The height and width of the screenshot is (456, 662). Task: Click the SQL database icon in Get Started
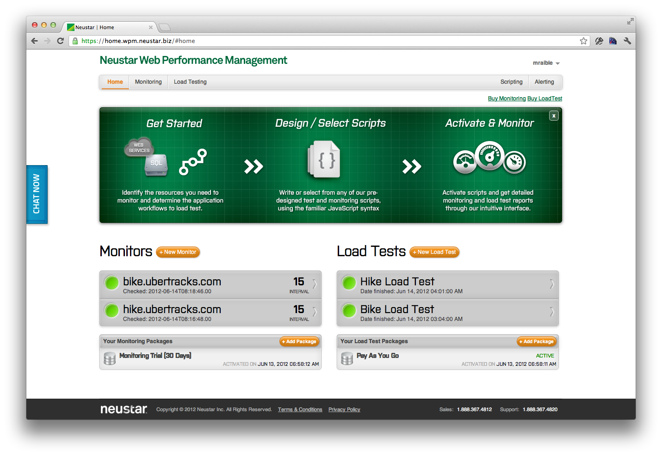point(156,165)
